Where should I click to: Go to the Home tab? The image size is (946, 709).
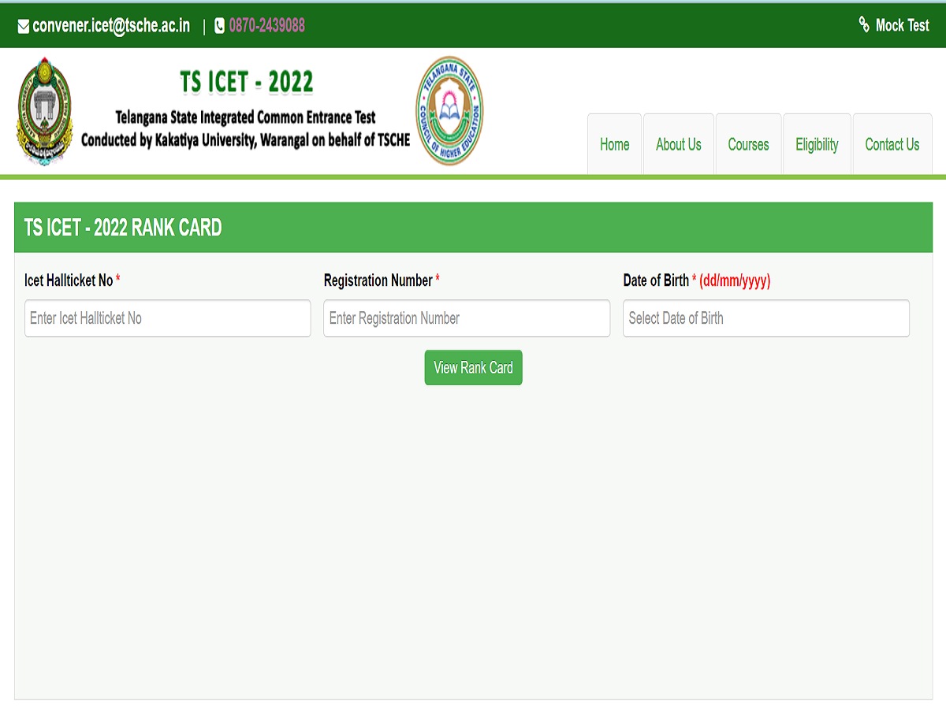pyautogui.click(x=614, y=144)
